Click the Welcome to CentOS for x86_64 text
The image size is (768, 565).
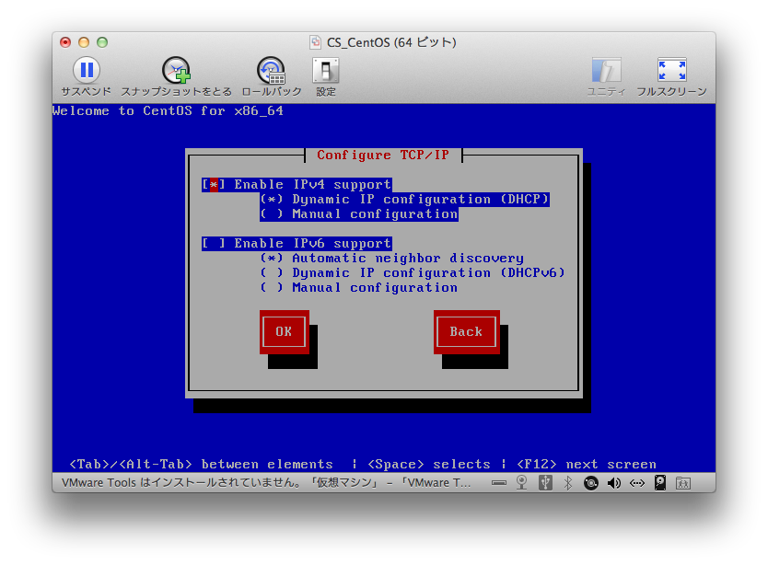click(x=168, y=111)
